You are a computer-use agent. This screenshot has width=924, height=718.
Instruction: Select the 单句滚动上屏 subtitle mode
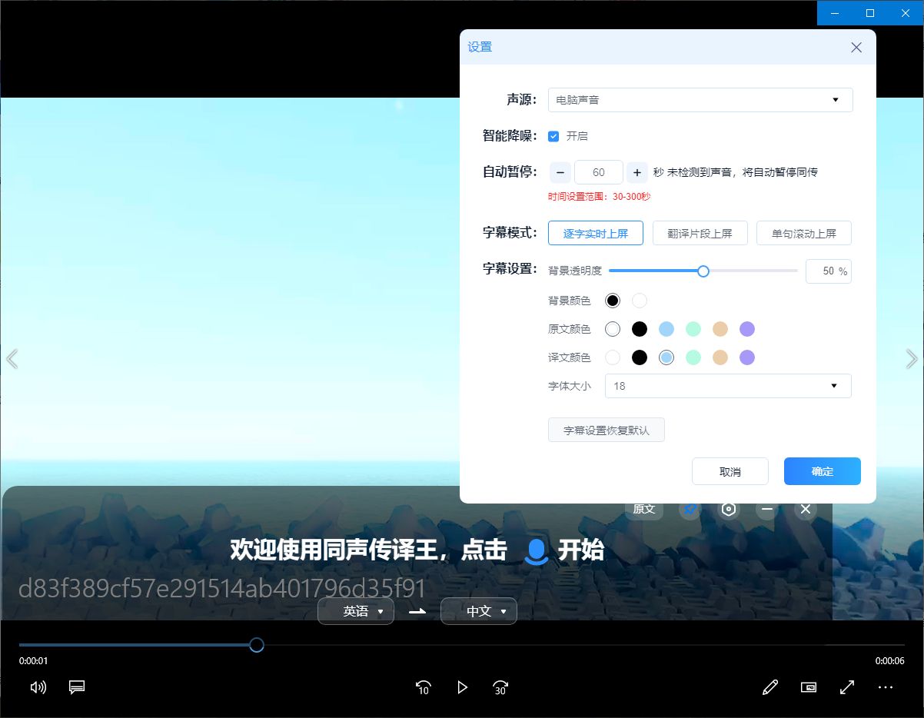click(804, 233)
